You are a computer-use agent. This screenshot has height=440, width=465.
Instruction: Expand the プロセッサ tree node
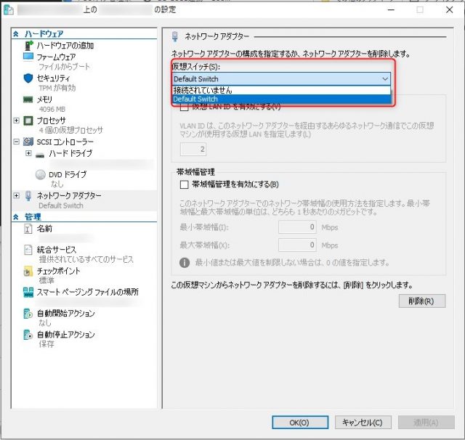pyautogui.click(x=16, y=121)
